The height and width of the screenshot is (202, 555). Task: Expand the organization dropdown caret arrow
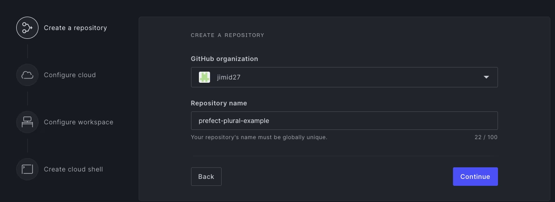[486, 77]
